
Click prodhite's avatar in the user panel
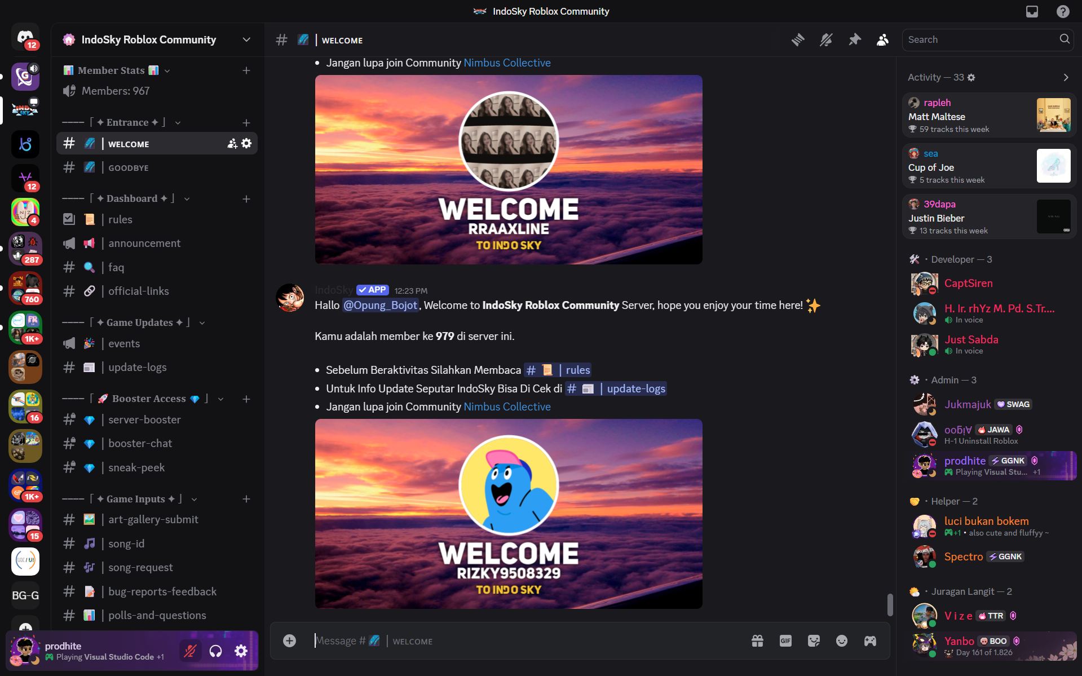coord(25,651)
